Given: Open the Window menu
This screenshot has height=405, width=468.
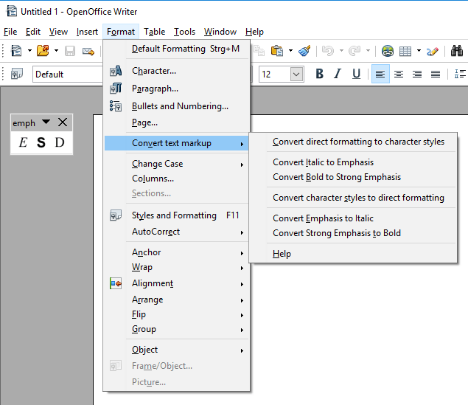Looking at the screenshot, I should click(x=220, y=32).
